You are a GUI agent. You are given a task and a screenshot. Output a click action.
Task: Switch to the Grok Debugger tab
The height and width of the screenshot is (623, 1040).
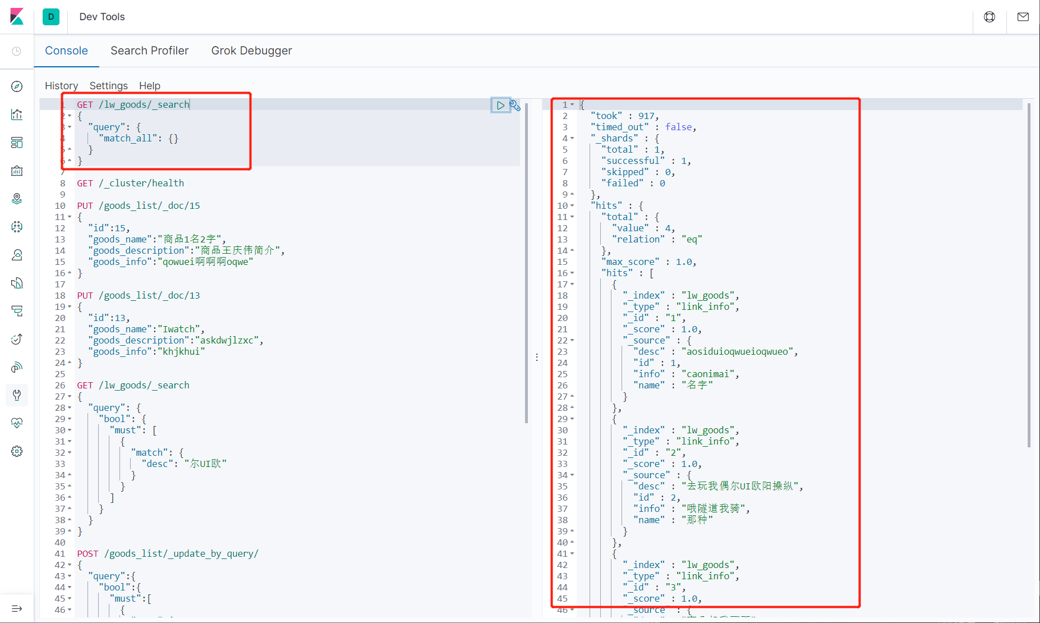click(x=251, y=51)
